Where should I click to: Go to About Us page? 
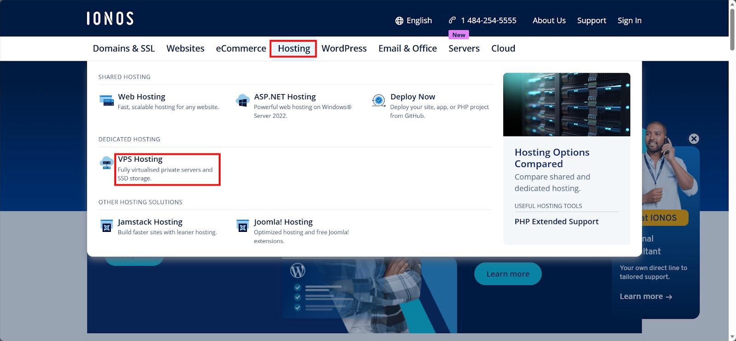pyautogui.click(x=549, y=20)
